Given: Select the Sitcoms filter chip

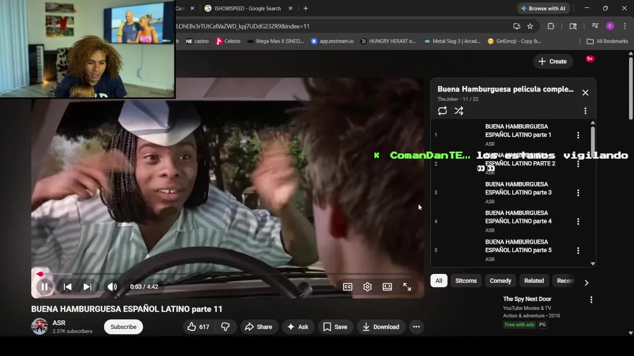Looking at the screenshot, I should pyautogui.click(x=466, y=281).
